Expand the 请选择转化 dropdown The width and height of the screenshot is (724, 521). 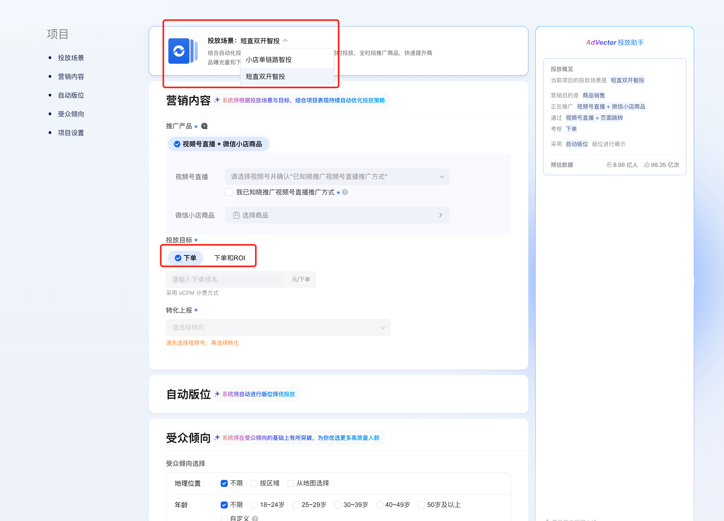pos(278,328)
